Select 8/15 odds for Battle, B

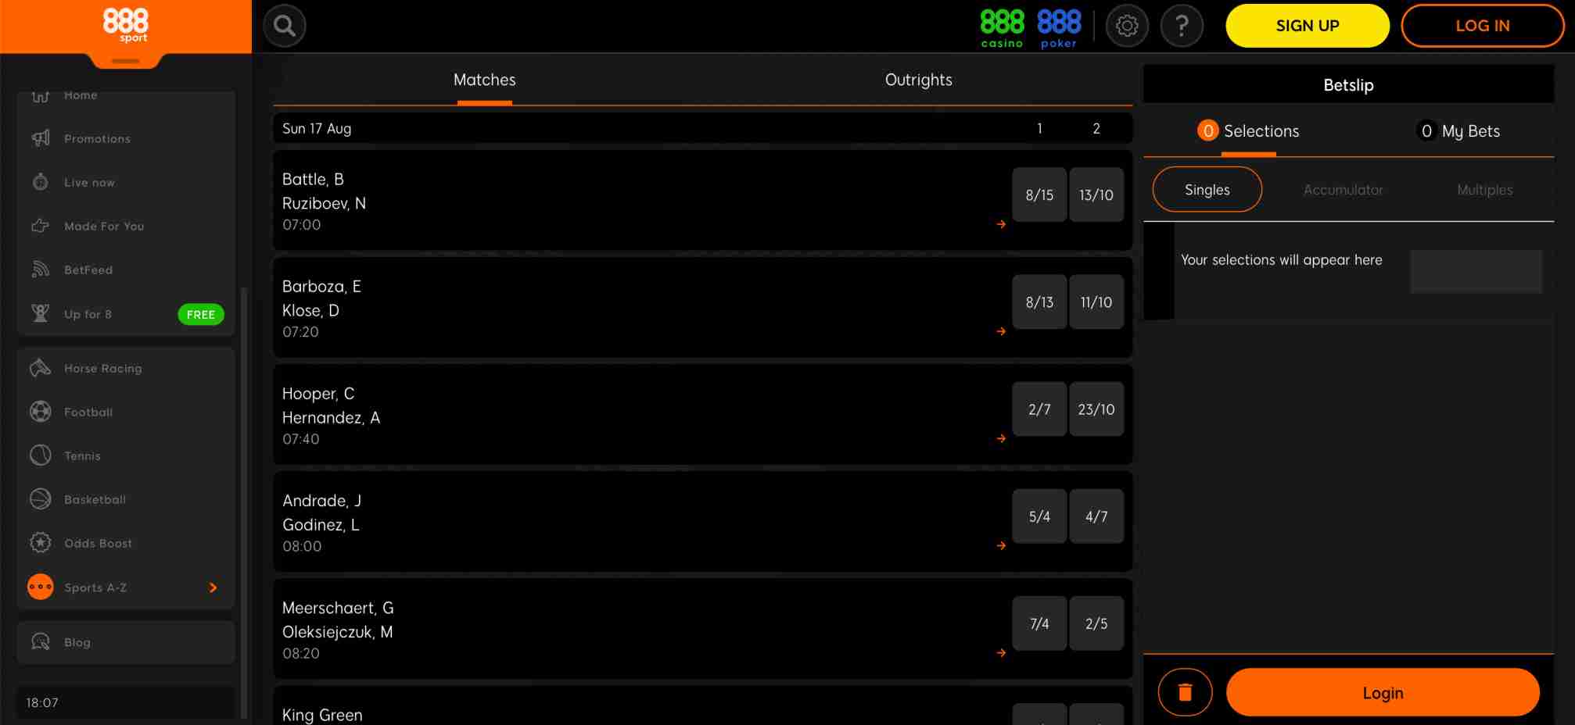point(1039,195)
